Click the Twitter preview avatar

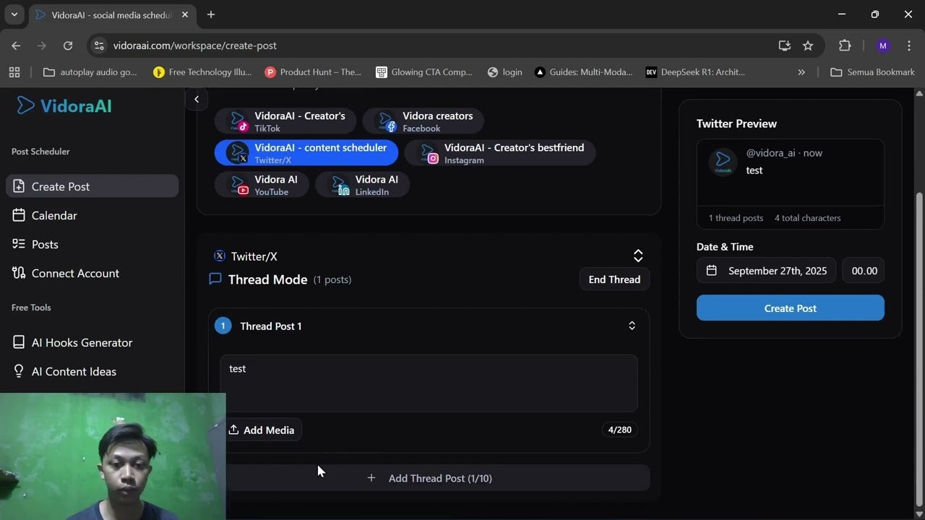(723, 162)
